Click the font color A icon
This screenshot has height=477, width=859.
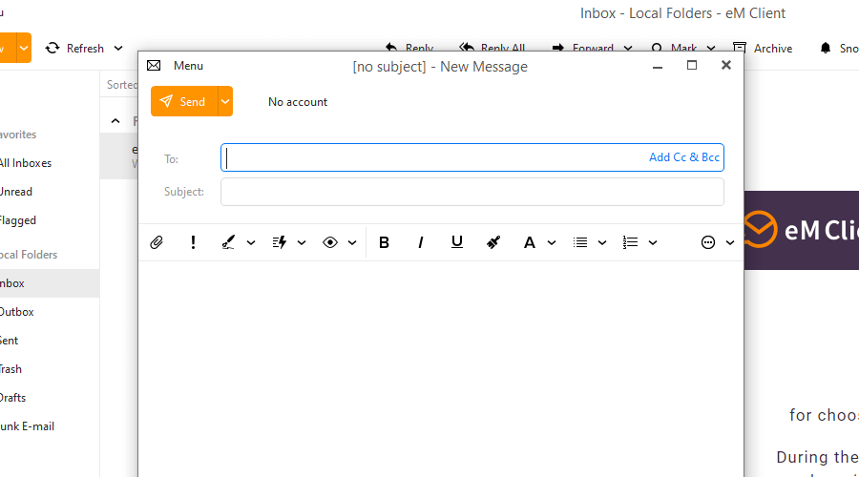(x=529, y=242)
